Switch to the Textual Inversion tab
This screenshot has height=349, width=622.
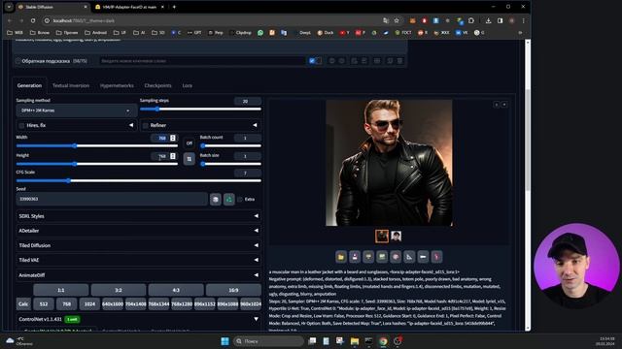click(x=71, y=85)
